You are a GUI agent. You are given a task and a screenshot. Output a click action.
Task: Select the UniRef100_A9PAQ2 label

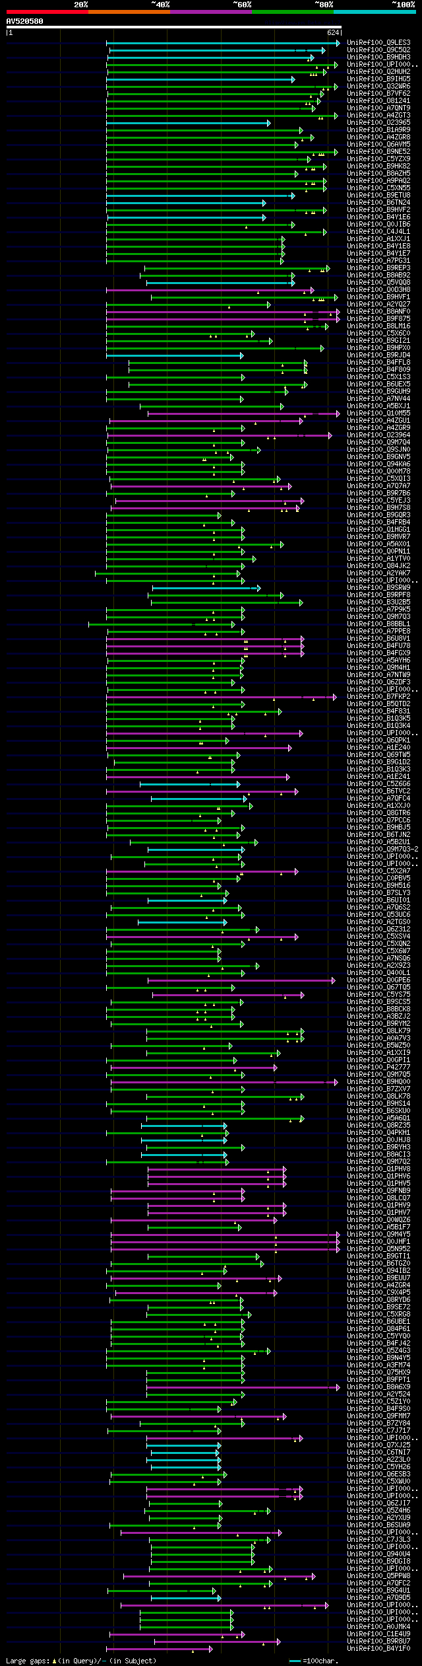coord(378,181)
